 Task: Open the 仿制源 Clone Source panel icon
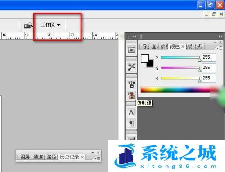(131, 95)
